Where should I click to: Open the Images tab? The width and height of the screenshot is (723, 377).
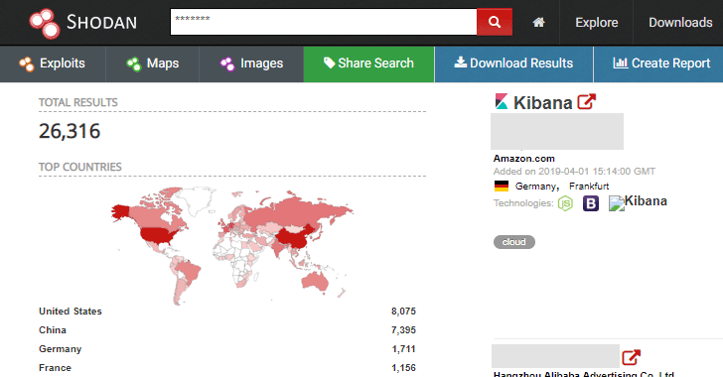click(251, 63)
